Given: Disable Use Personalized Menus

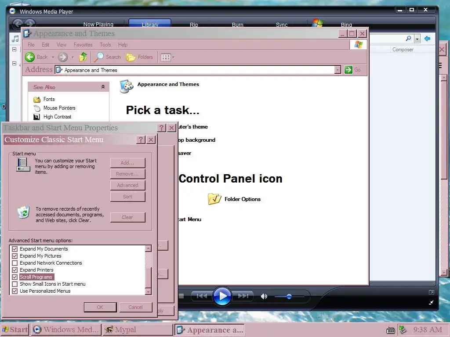Looking at the screenshot, I should pos(15,291).
